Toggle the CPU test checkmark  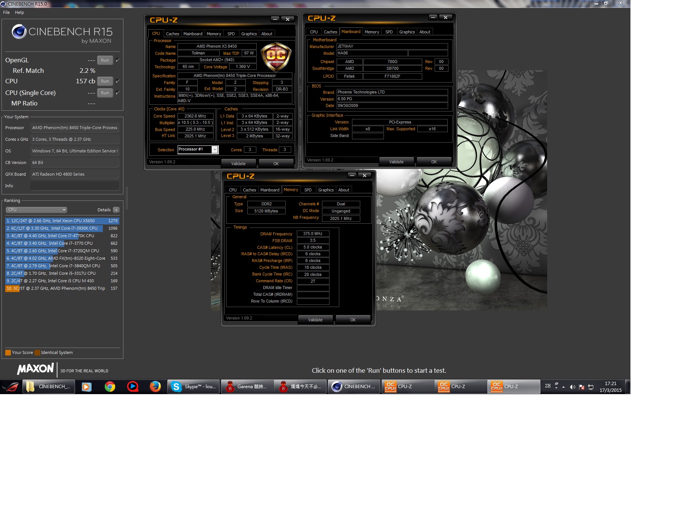117,81
